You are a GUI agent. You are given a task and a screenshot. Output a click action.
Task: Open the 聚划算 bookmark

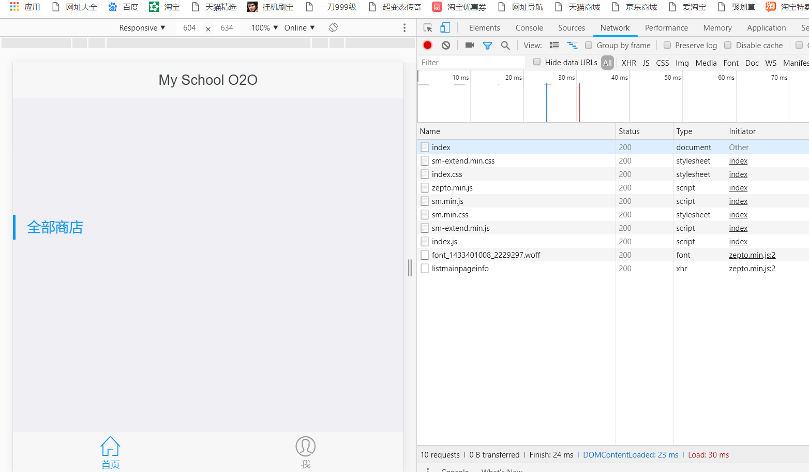click(x=737, y=7)
